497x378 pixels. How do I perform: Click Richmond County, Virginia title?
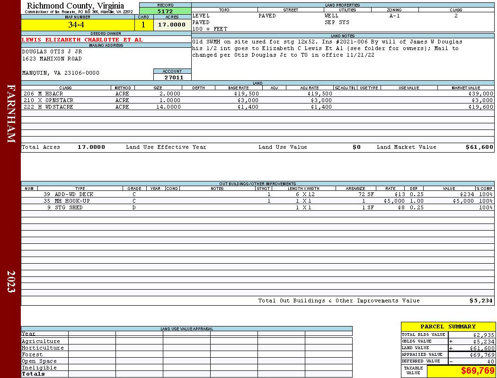tap(75, 6)
